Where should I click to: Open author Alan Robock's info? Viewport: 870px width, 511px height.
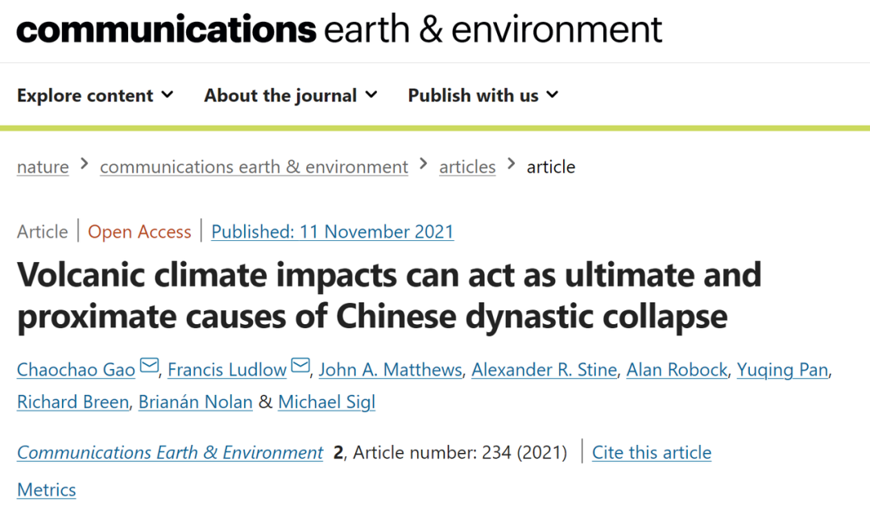coord(678,370)
